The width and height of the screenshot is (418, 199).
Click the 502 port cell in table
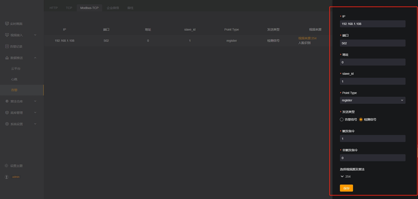pyautogui.click(x=106, y=41)
